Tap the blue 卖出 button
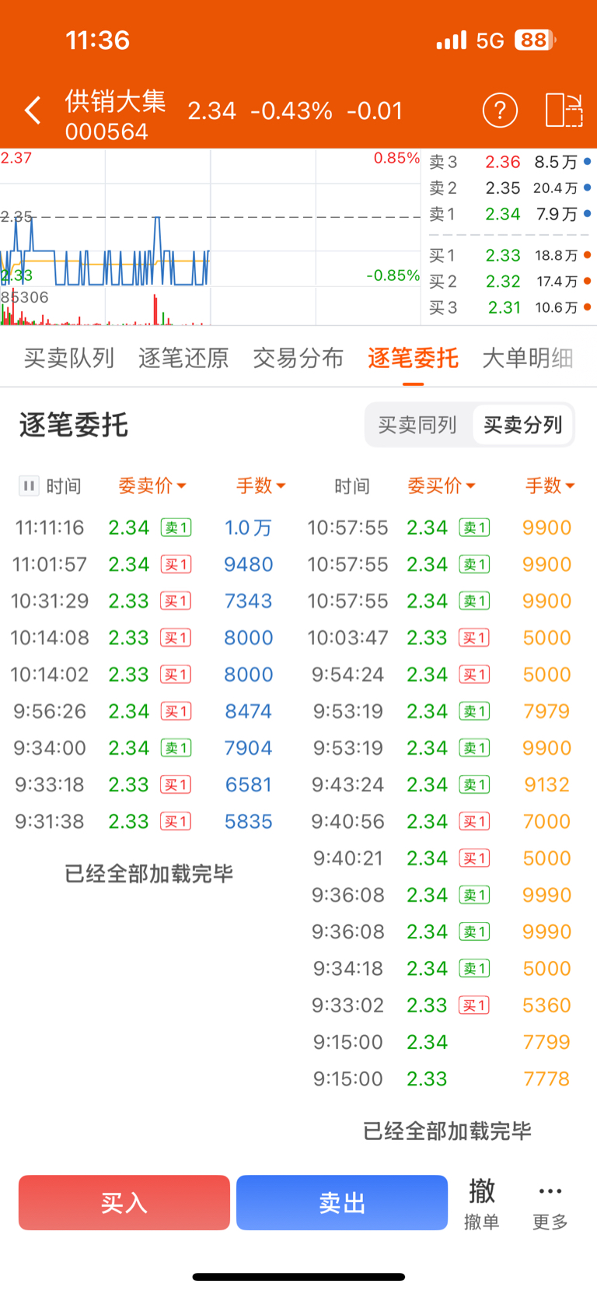This screenshot has height=1294, width=597. [342, 1203]
